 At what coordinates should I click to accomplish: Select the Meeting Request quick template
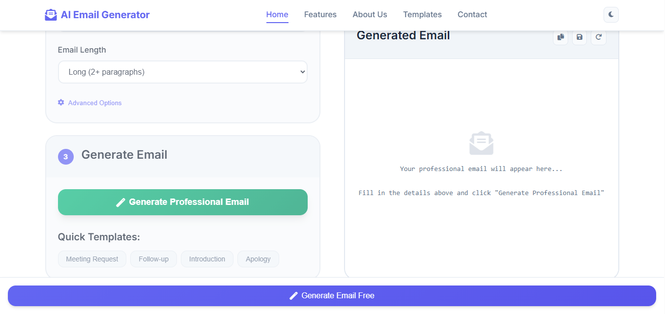coord(92,259)
